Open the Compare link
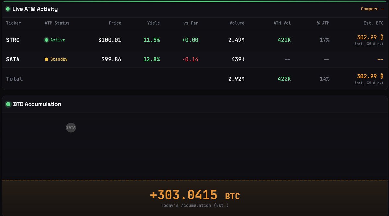Viewport: 389px width, 216px height. (372, 9)
